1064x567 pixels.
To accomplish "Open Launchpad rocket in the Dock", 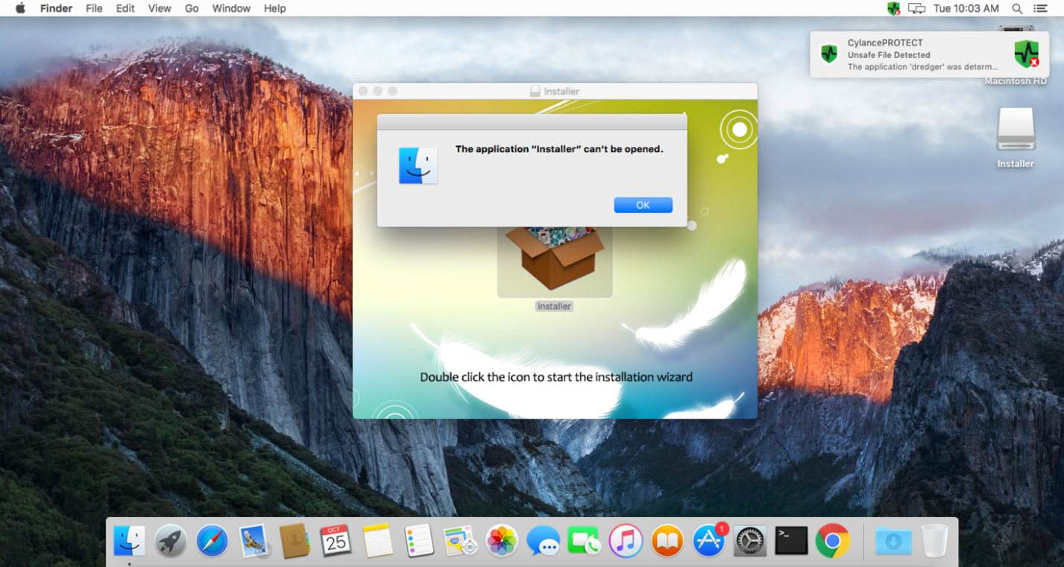I will point(171,540).
